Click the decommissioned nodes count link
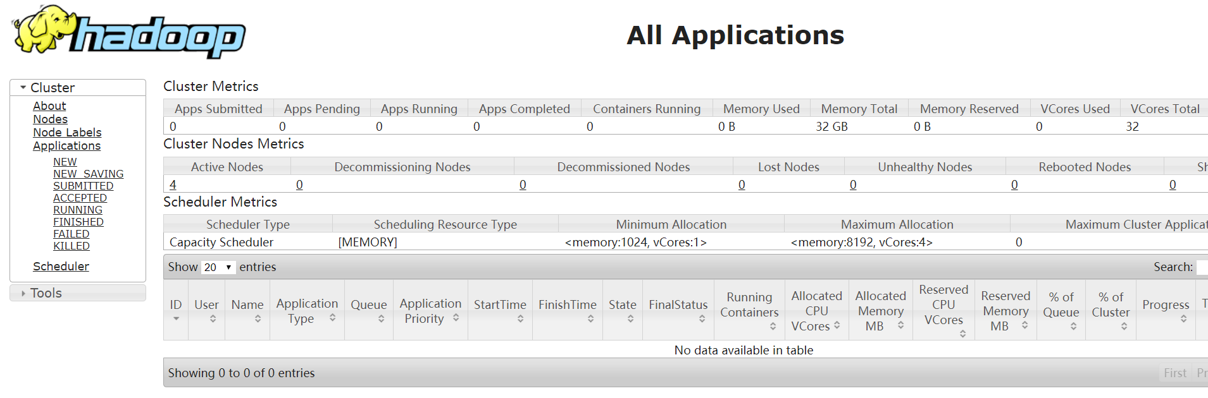The width and height of the screenshot is (1208, 398). (x=523, y=184)
